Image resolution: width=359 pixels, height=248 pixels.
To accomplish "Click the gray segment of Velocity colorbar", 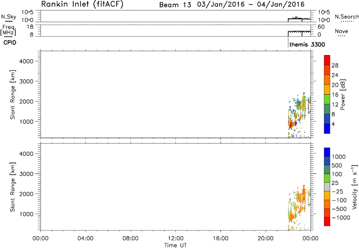I will tap(327, 187).
